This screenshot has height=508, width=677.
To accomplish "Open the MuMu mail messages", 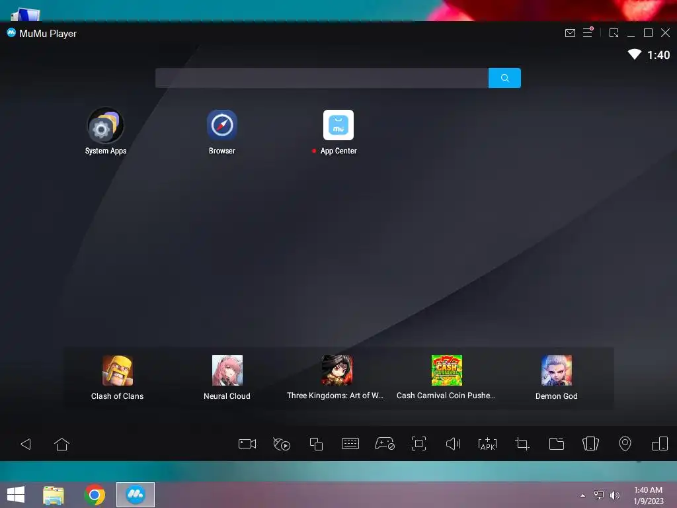I will click(570, 33).
